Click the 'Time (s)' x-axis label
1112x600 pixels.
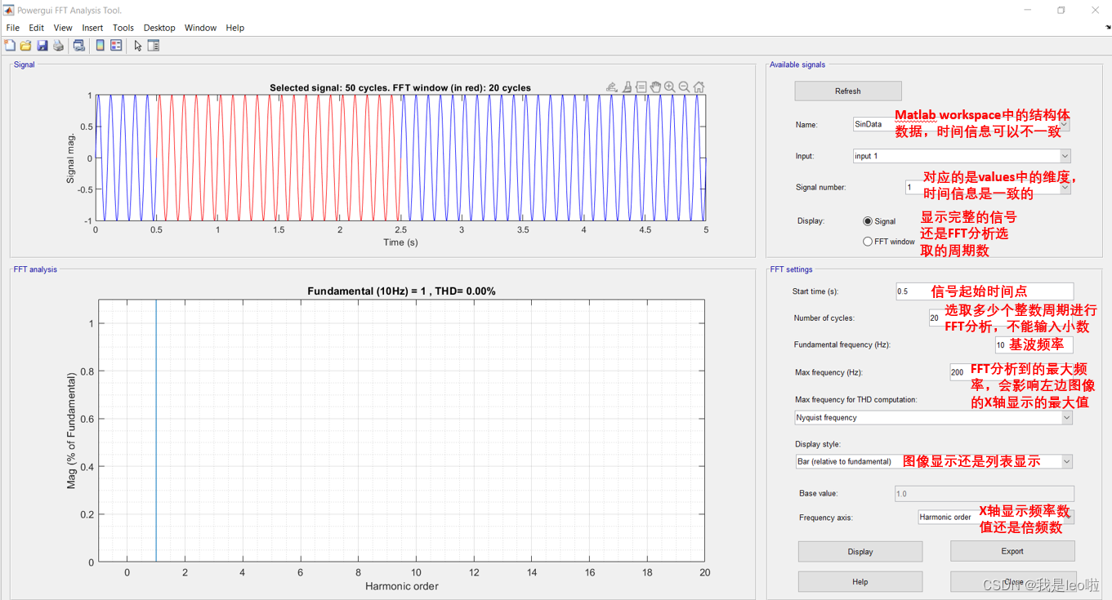[400, 242]
